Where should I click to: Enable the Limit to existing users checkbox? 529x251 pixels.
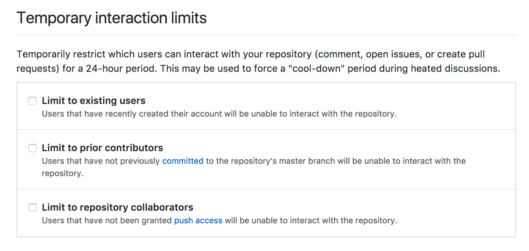click(x=33, y=101)
